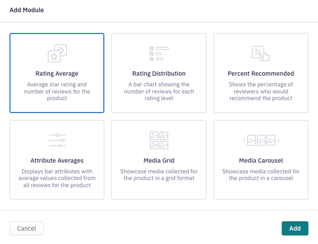
Task: Select the Media Carousel title
Action: [x=261, y=161]
